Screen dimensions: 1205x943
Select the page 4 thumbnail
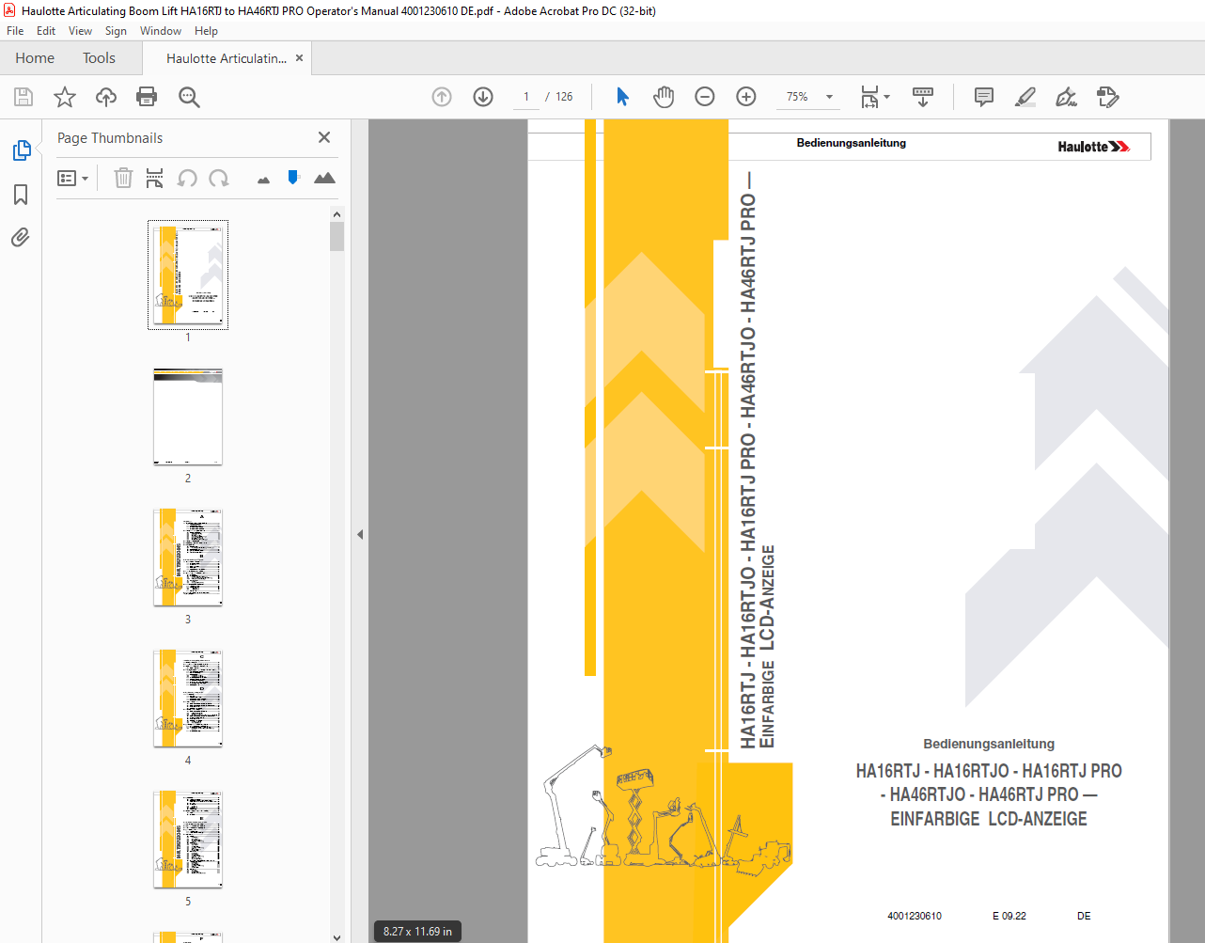click(188, 699)
